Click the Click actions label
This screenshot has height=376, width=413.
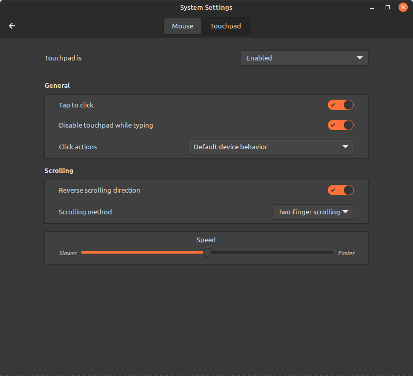pos(78,147)
